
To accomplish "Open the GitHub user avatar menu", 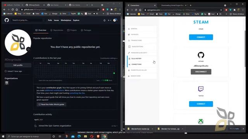I will click(x=115, y=20).
